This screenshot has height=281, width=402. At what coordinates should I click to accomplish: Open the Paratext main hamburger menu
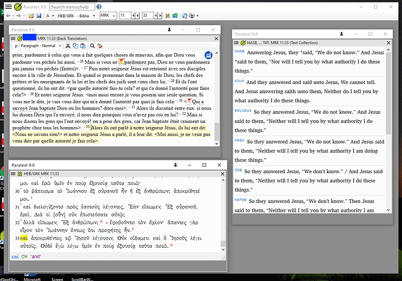coord(9,6)
